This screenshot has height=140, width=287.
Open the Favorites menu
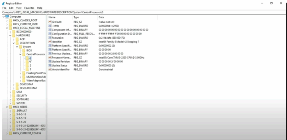point(29,8)
